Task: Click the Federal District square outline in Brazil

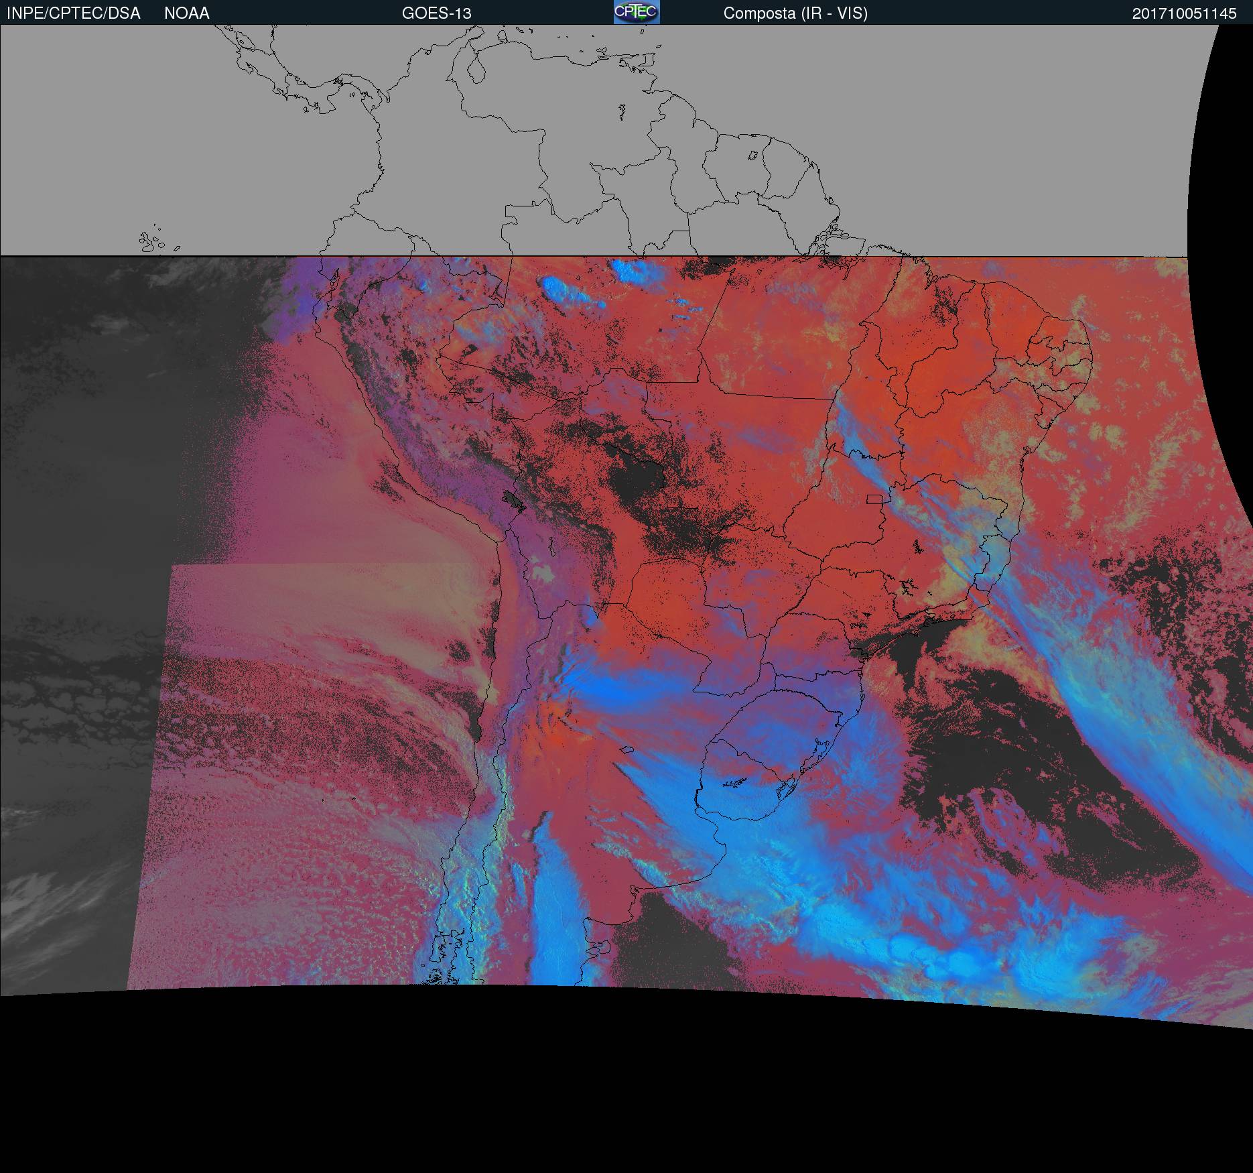Action: click(874, 499)
